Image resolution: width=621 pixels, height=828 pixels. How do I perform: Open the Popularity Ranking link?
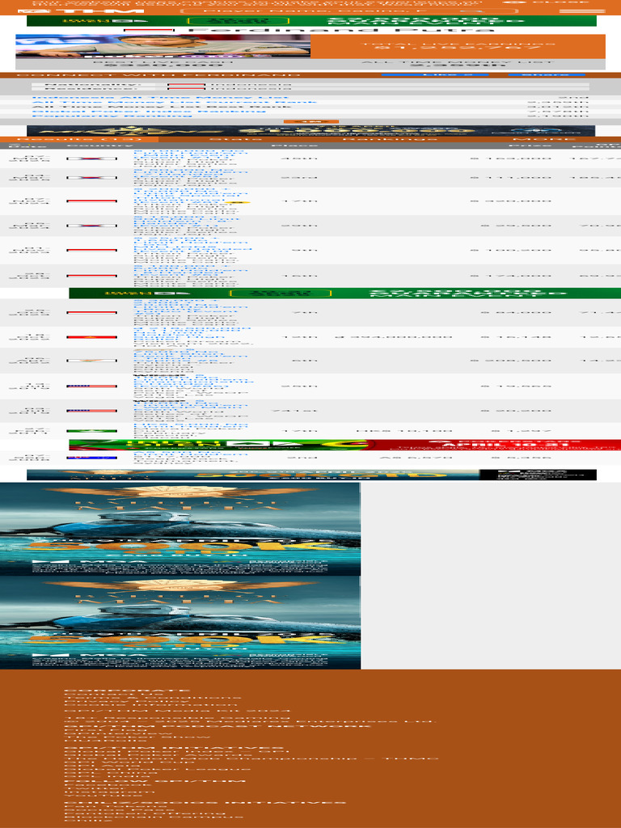(111, 116)
